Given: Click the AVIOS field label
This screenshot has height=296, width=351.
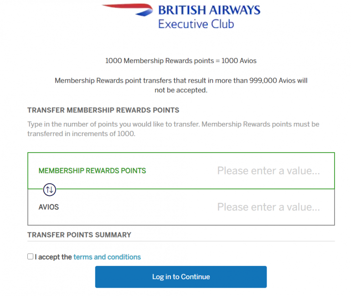Looking at the screenshot, I should pos(49,207).
